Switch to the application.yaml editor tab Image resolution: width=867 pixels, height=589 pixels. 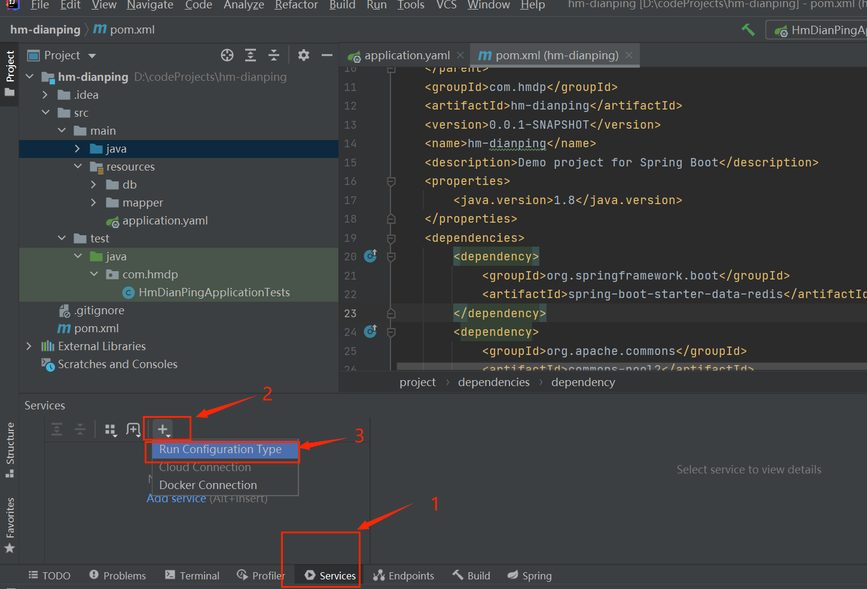pos(406,56)
